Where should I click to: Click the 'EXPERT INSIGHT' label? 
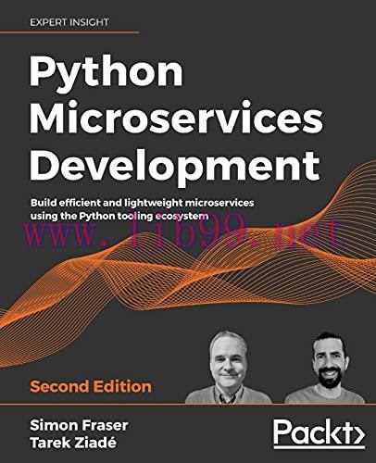click(69, 22)
